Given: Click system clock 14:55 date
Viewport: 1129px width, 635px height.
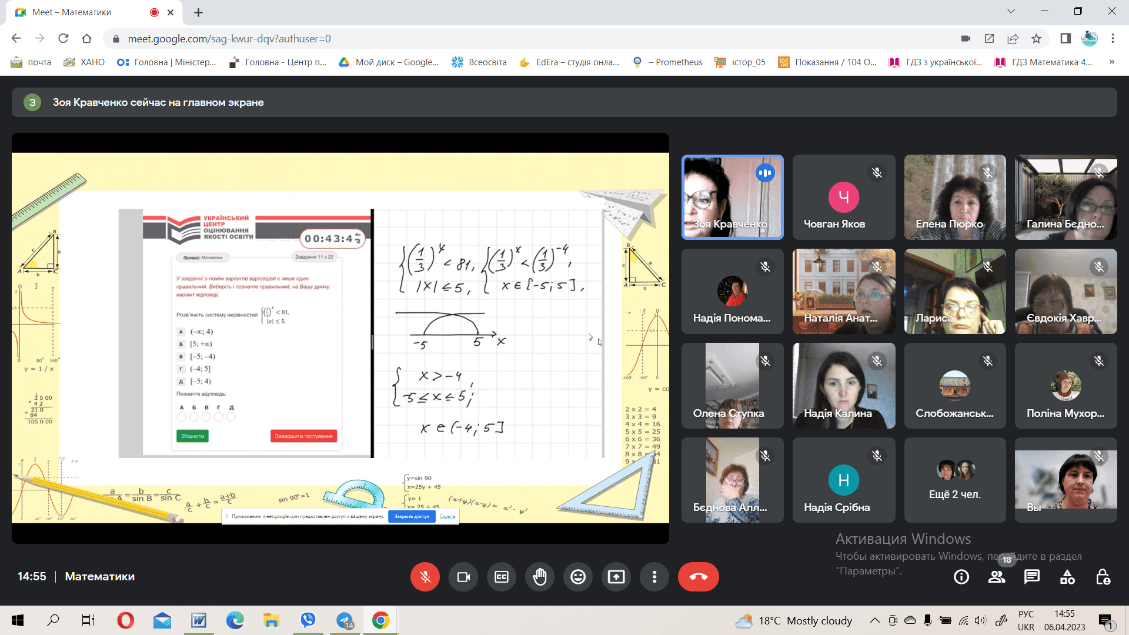Looking at the screenshot, I should (x=1064, y=620).
